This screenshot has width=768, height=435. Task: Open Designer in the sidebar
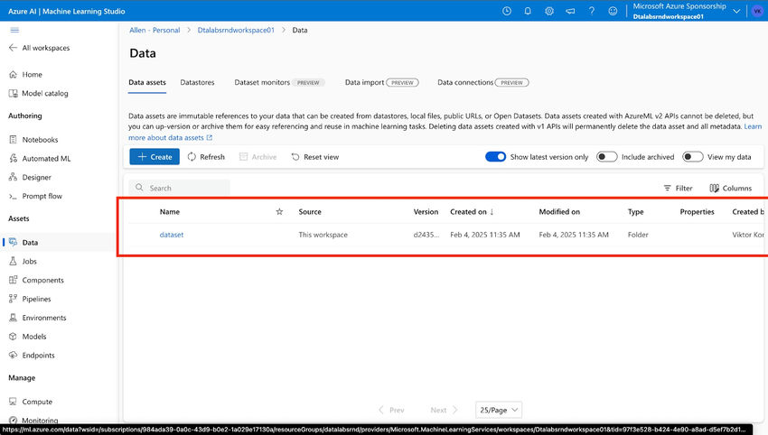point(30,177)
